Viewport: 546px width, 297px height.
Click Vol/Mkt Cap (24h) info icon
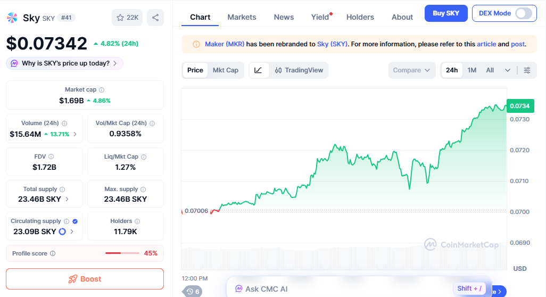(x=152, y=123)
